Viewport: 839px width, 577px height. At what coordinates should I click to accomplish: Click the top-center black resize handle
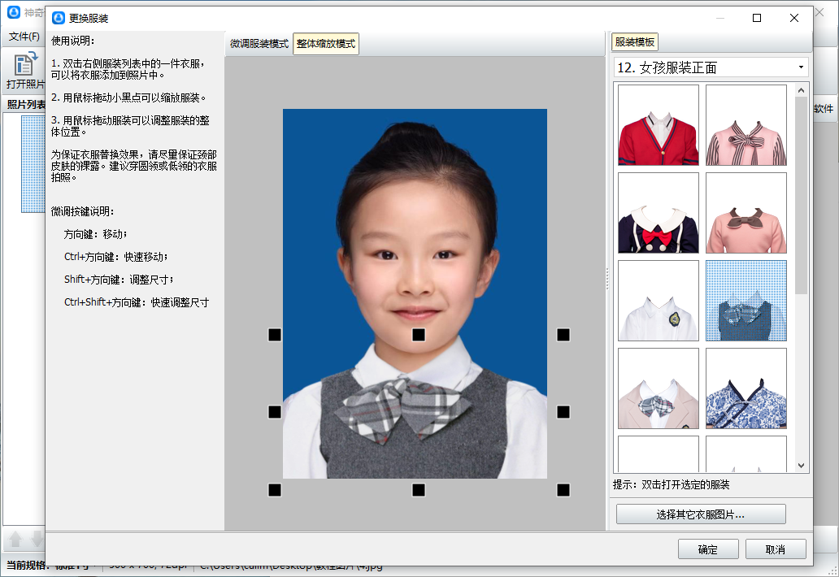click(419, 335)
